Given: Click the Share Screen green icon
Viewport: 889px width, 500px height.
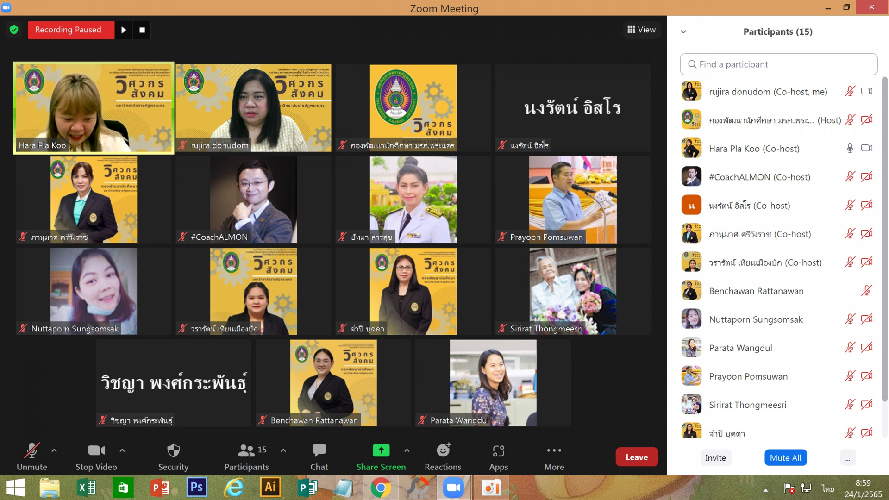Looking at the screenshot, I should (381, 450).
